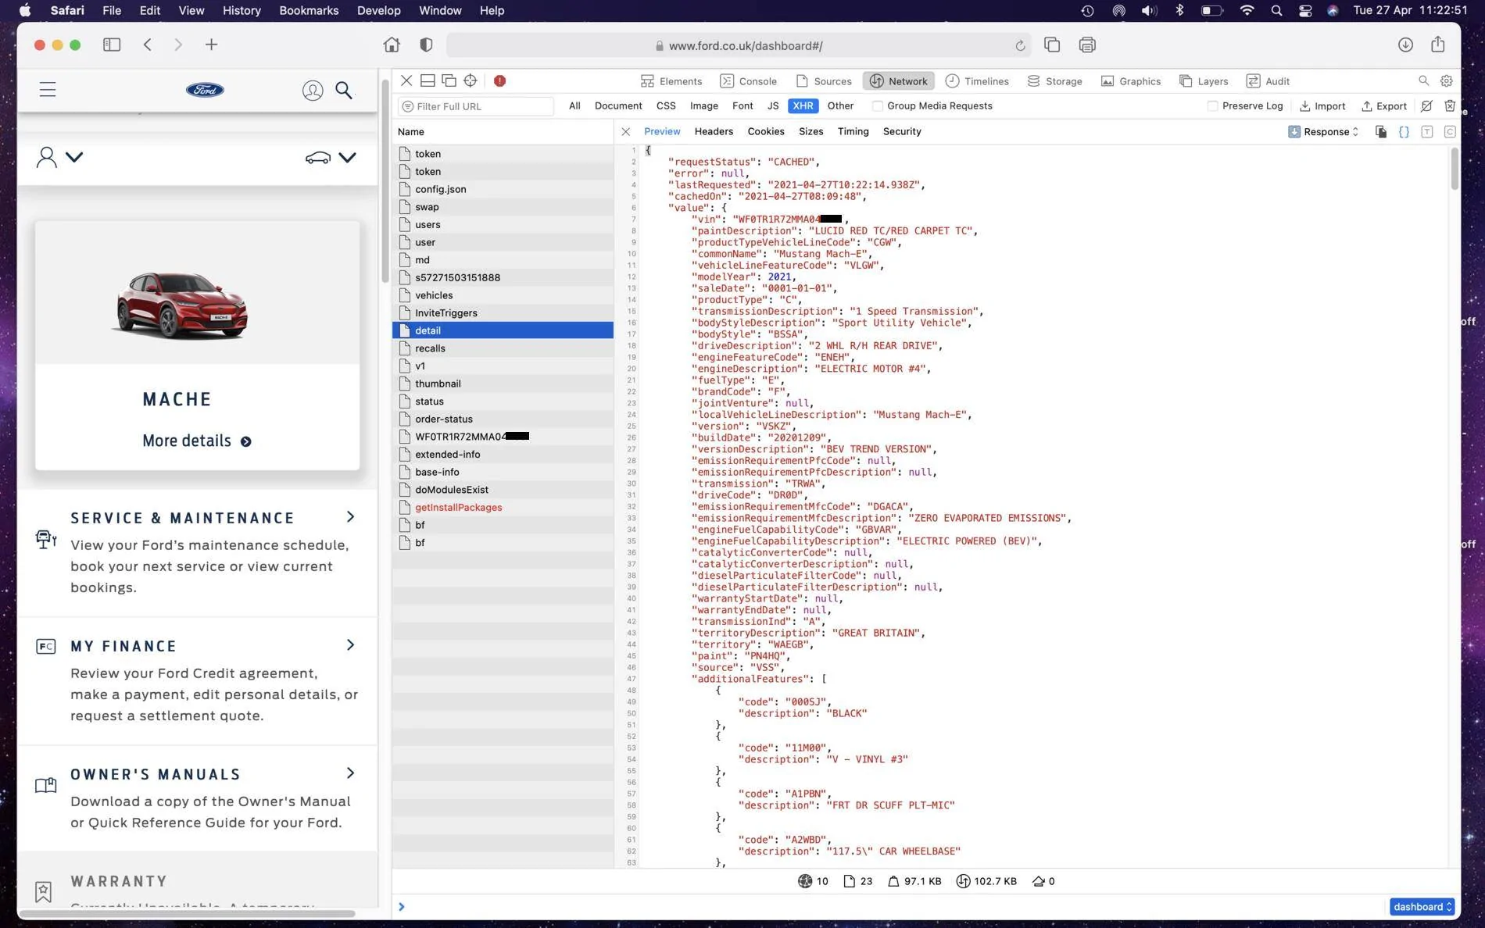Image resolution: width=1485 pixels, height=928 pixels.
Task: Open tab overview icon in Safari toolbar
Action: pos(1052,45)
